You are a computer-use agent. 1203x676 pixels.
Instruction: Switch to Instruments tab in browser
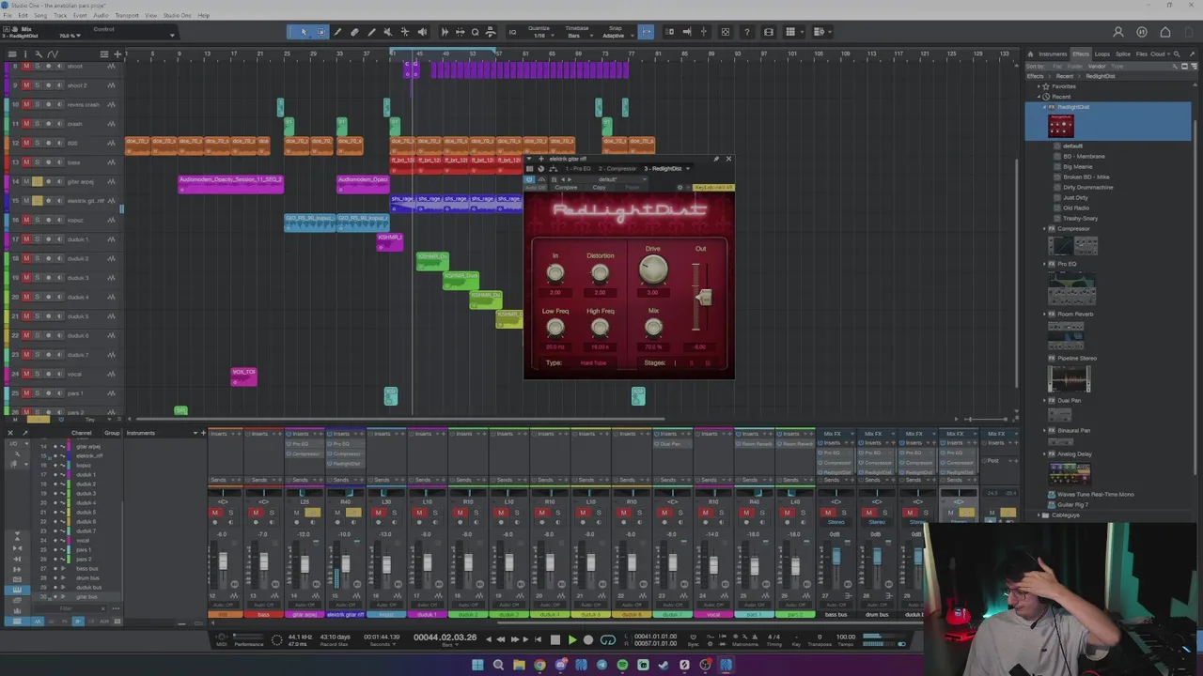pyautogui.click(x=1053, y=54)
